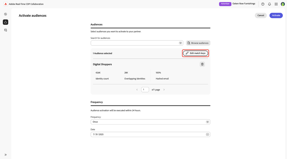Screen dimensions: 287x159
Task: Open the data settings sidebar icon
Action: tap(6, 30)
